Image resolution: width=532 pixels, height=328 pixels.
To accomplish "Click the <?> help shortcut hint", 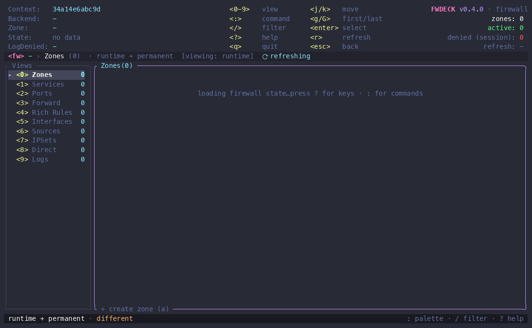I will point(253,37).
